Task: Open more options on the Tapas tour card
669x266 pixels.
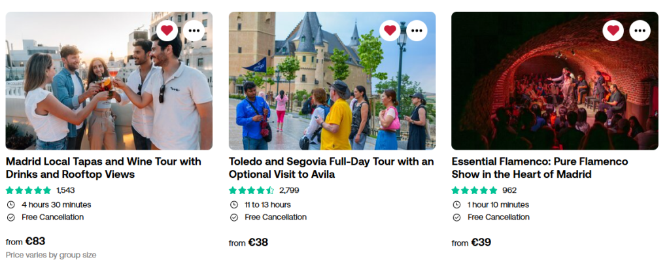Action: [x=194, y=30]
